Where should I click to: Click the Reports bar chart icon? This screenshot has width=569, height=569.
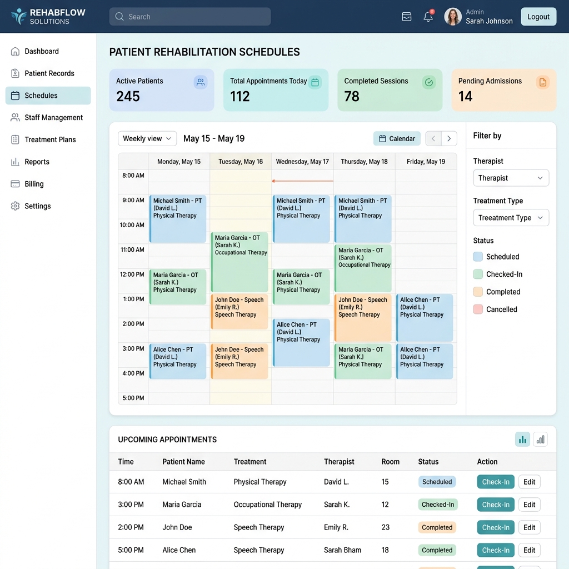point(15,162)
